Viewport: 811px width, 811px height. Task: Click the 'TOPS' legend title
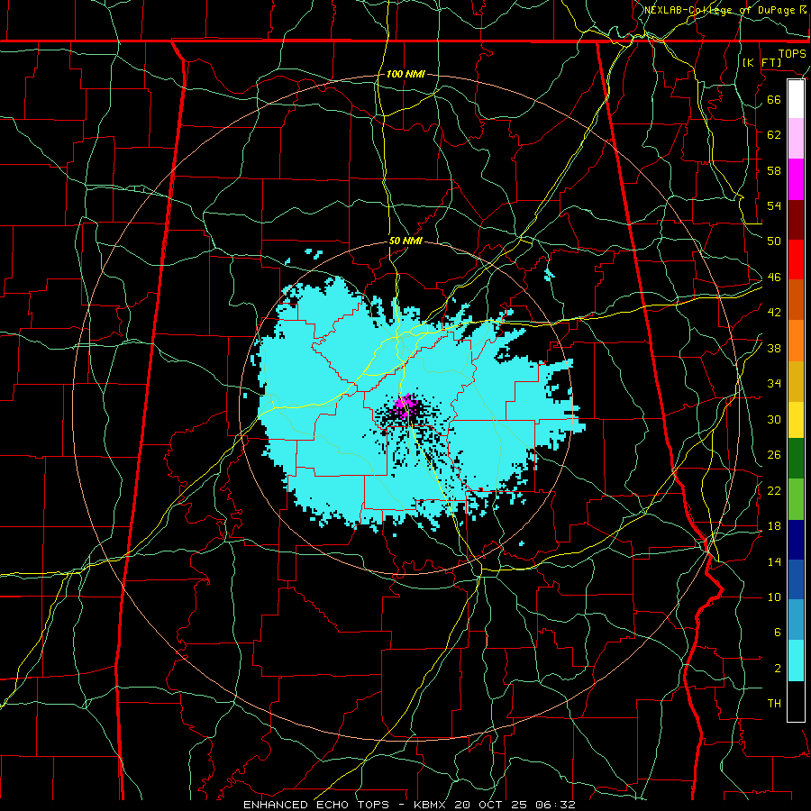(792, 53)
